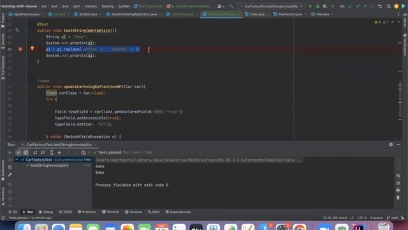Open Search Everywhere magnifier icon

(x=389, y=6)
